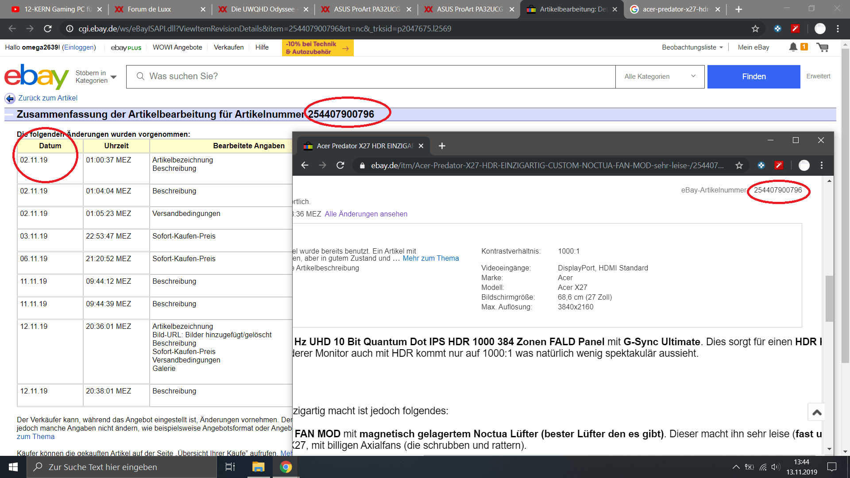Click the Windows taskbar search box
The image size is (850, 478).
[x=122, y=467]
